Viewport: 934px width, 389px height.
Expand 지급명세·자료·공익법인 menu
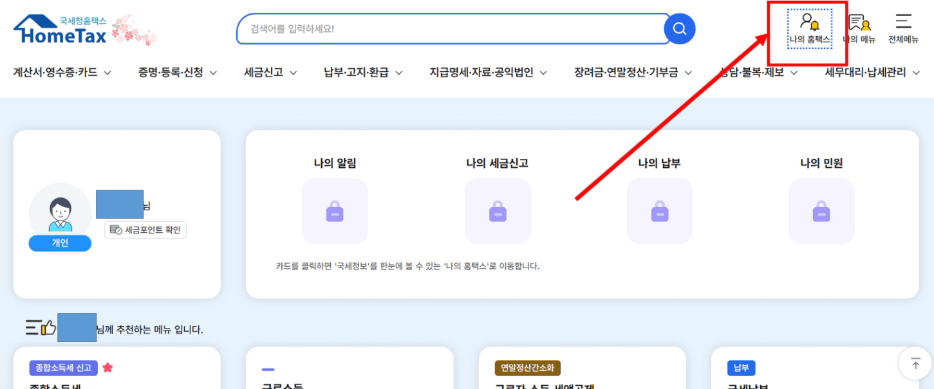click(489, 73)
